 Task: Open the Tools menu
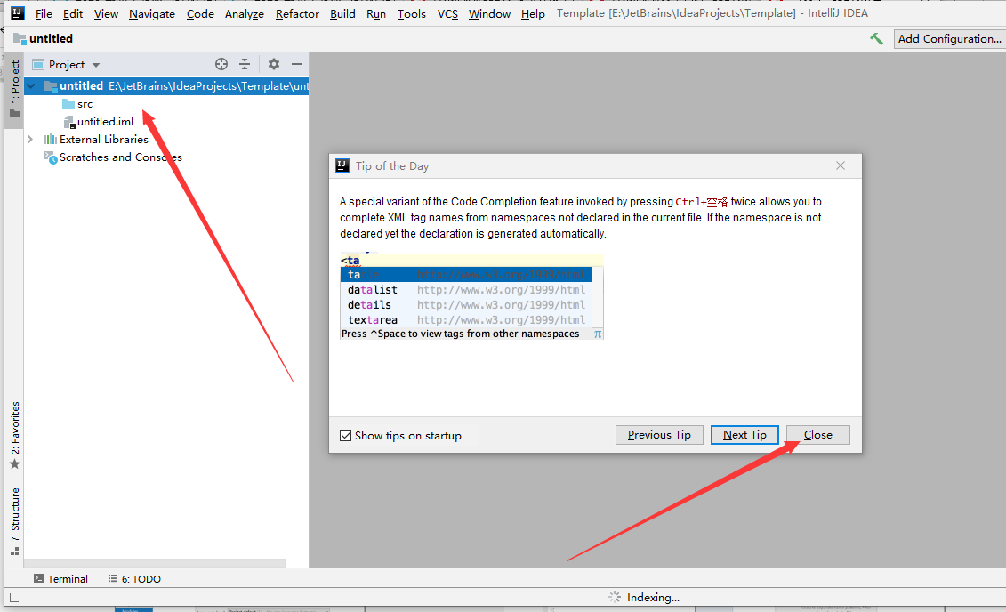click(411, 13)
